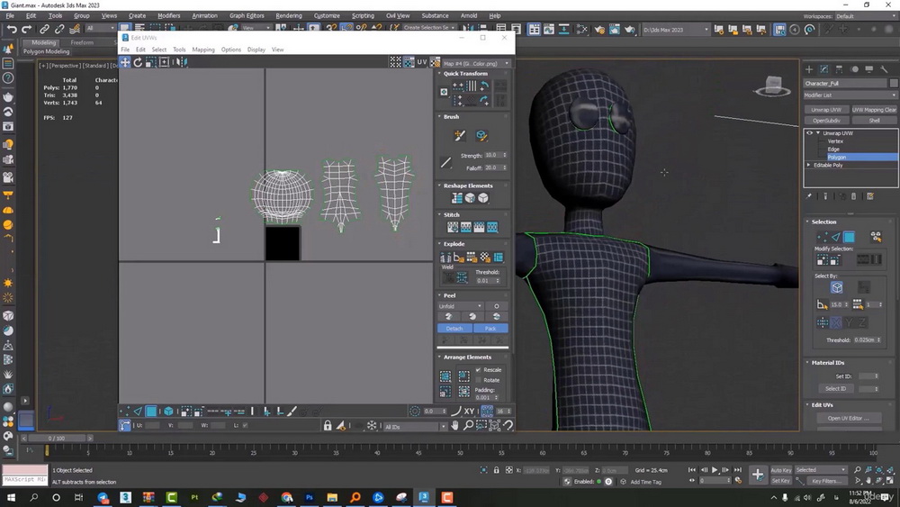900x507 pixels.
Task: Click the OpenSubdiv modifier button
Action: pos(826,121)
